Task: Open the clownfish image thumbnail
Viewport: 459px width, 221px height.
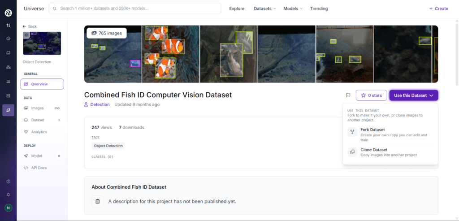Action: pyautogui.click(x=171, y=54)
